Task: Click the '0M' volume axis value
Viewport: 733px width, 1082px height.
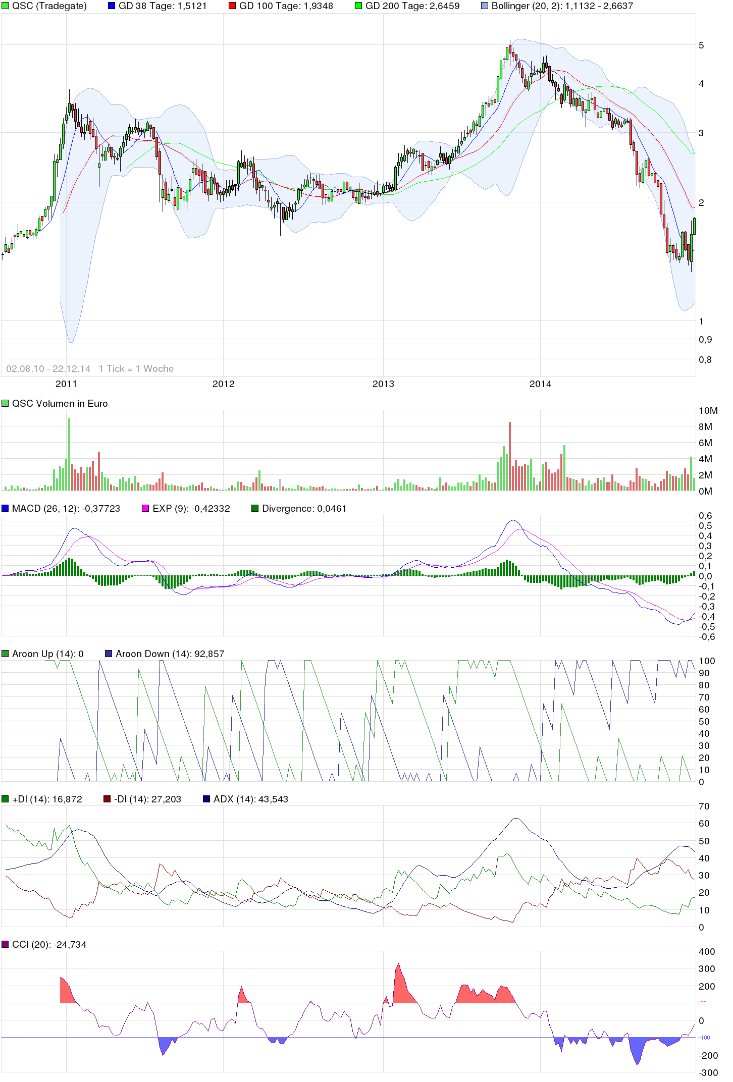Action: (705, 492)
